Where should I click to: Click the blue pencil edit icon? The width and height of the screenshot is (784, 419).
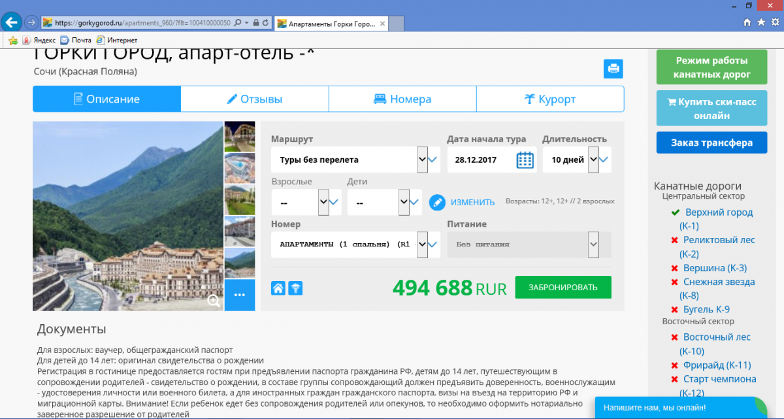point(437,202)
